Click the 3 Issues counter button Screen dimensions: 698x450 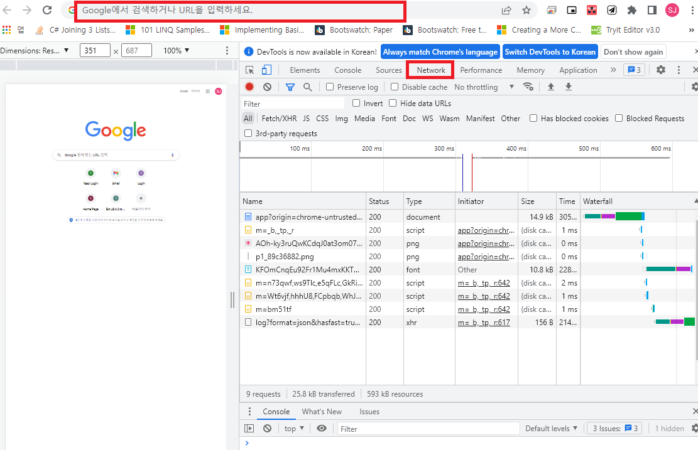(x=614, y=429)
